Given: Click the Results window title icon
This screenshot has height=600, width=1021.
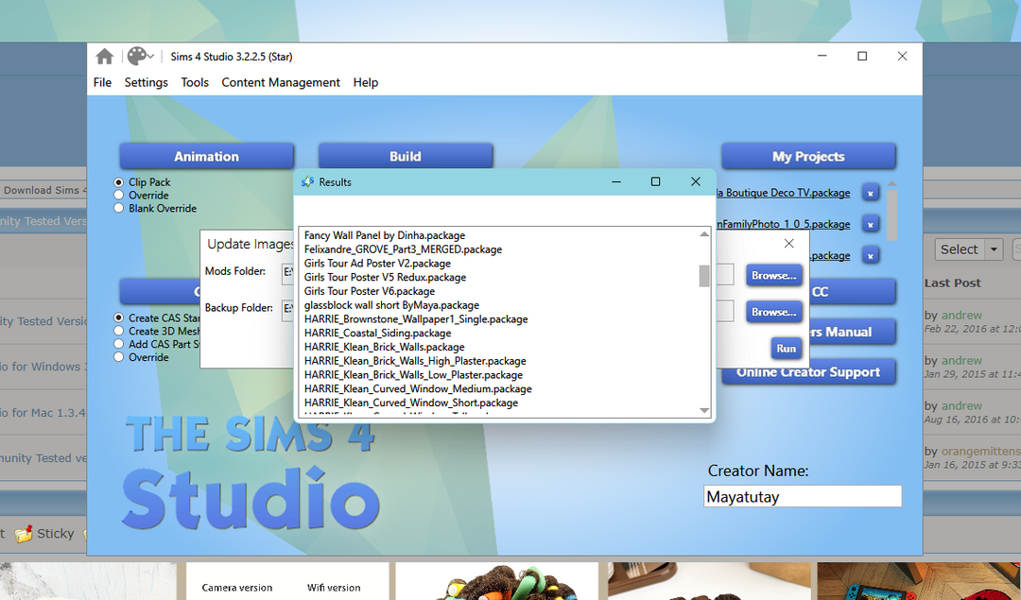Looking at the screenshot, I should pos(307,182).
